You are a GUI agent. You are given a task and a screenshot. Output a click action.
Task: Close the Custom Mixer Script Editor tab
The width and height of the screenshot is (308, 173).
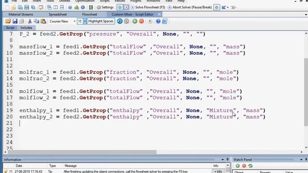coord(159,14)
